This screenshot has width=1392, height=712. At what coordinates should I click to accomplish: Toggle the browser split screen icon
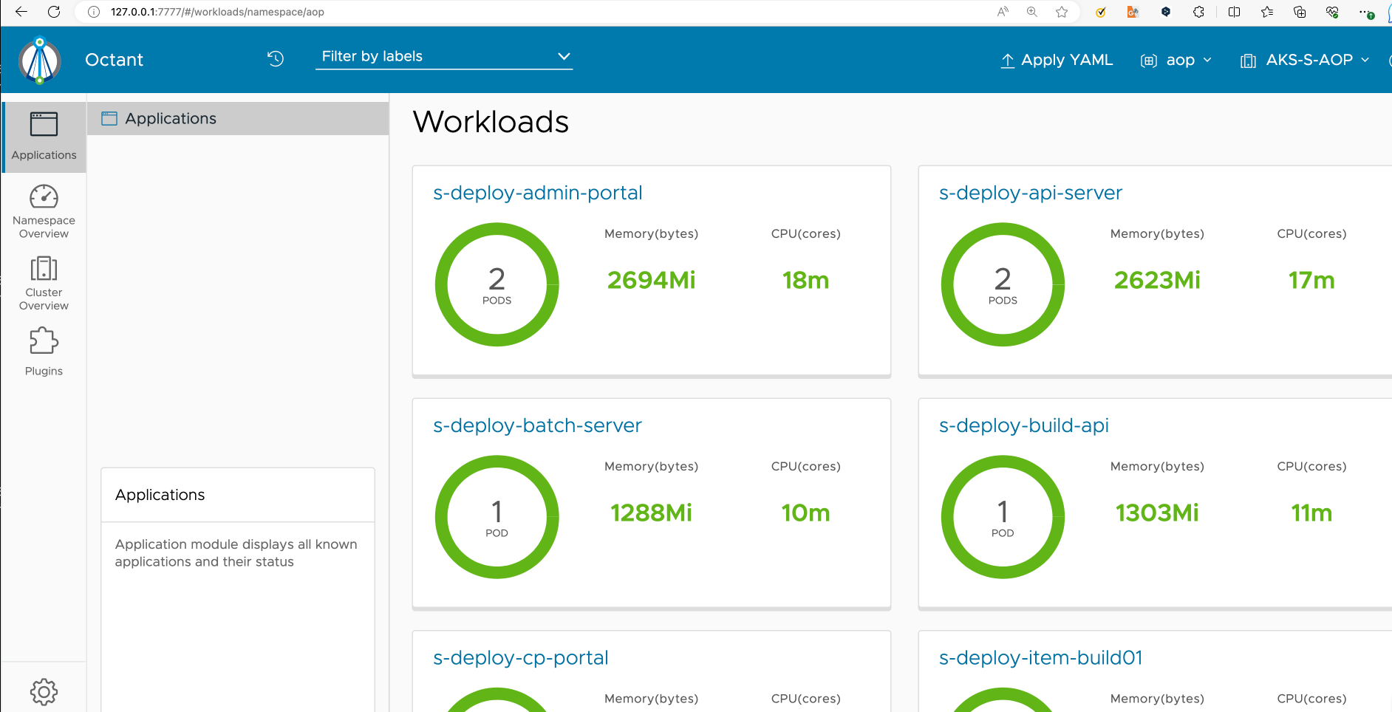pos(1234,12)
